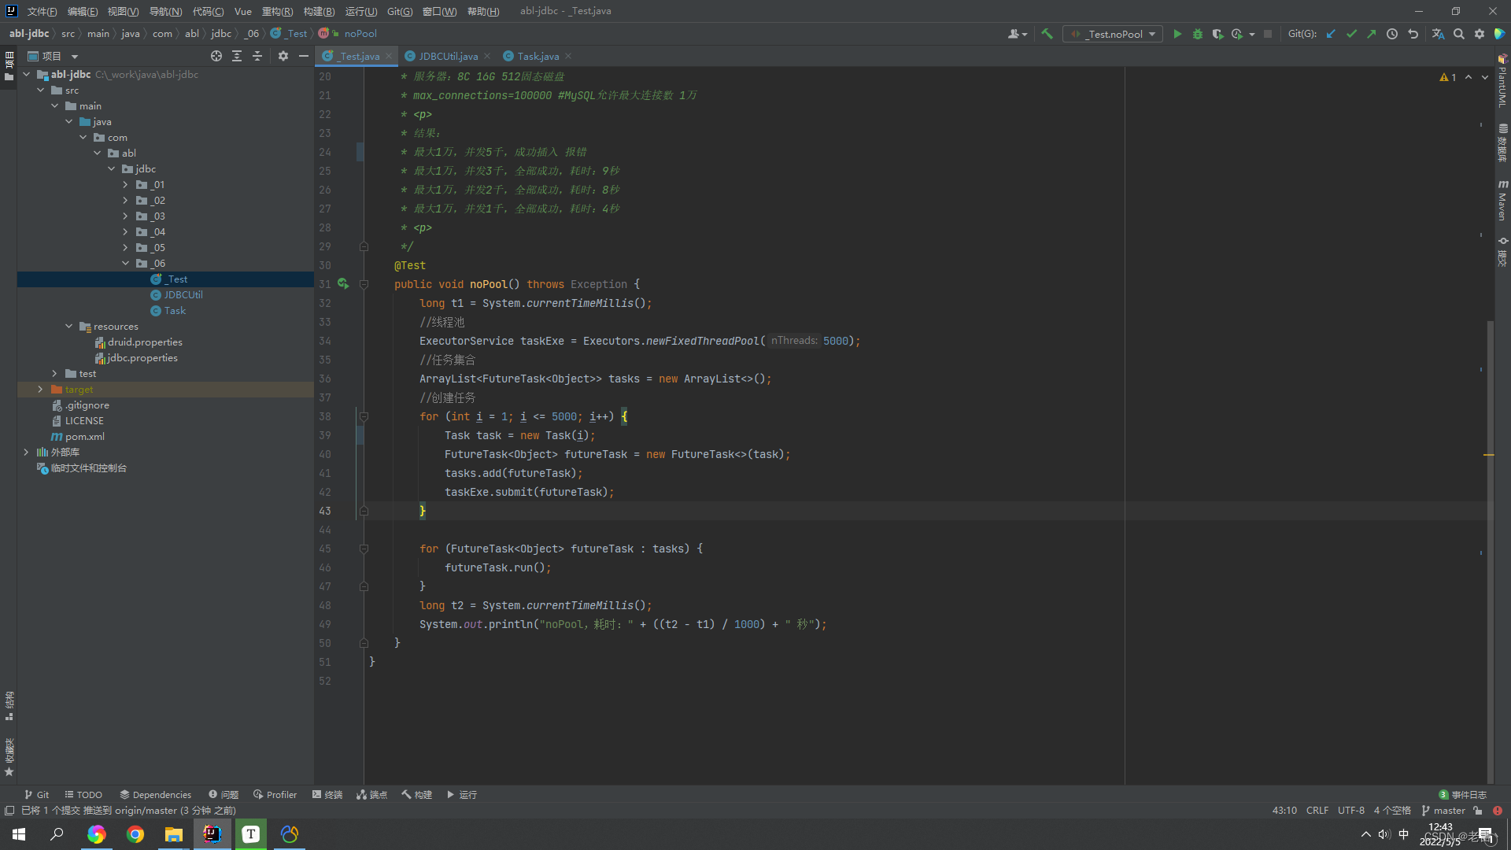This screenshot has width=1511, height=850.
Task: Open the Windows Start menu
Action: tap(19, 834)
